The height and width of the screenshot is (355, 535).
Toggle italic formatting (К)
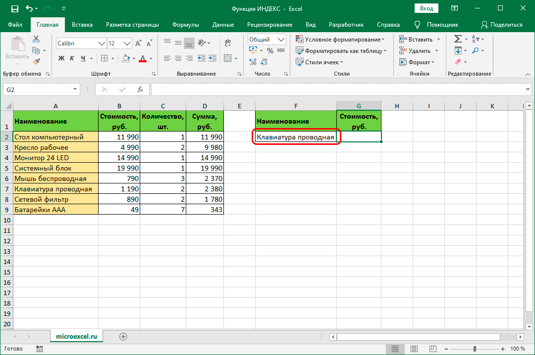coord(72,58)
